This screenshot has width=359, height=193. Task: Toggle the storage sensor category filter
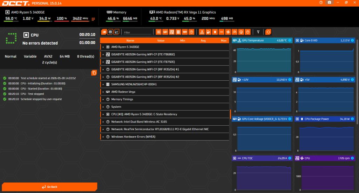click(178, 32)
